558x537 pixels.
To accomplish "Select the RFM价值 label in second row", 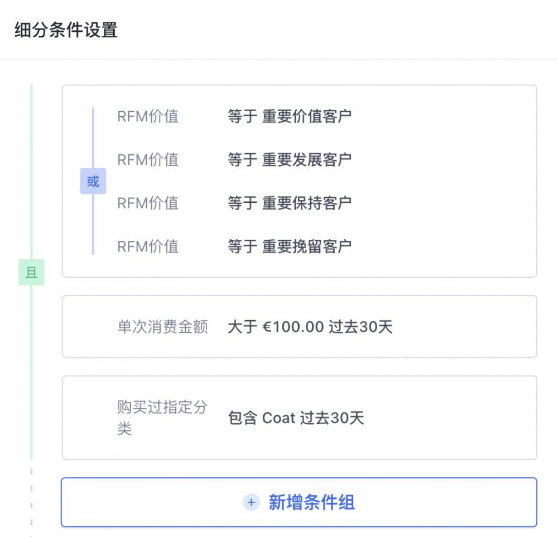I will (x=147, y=160).
